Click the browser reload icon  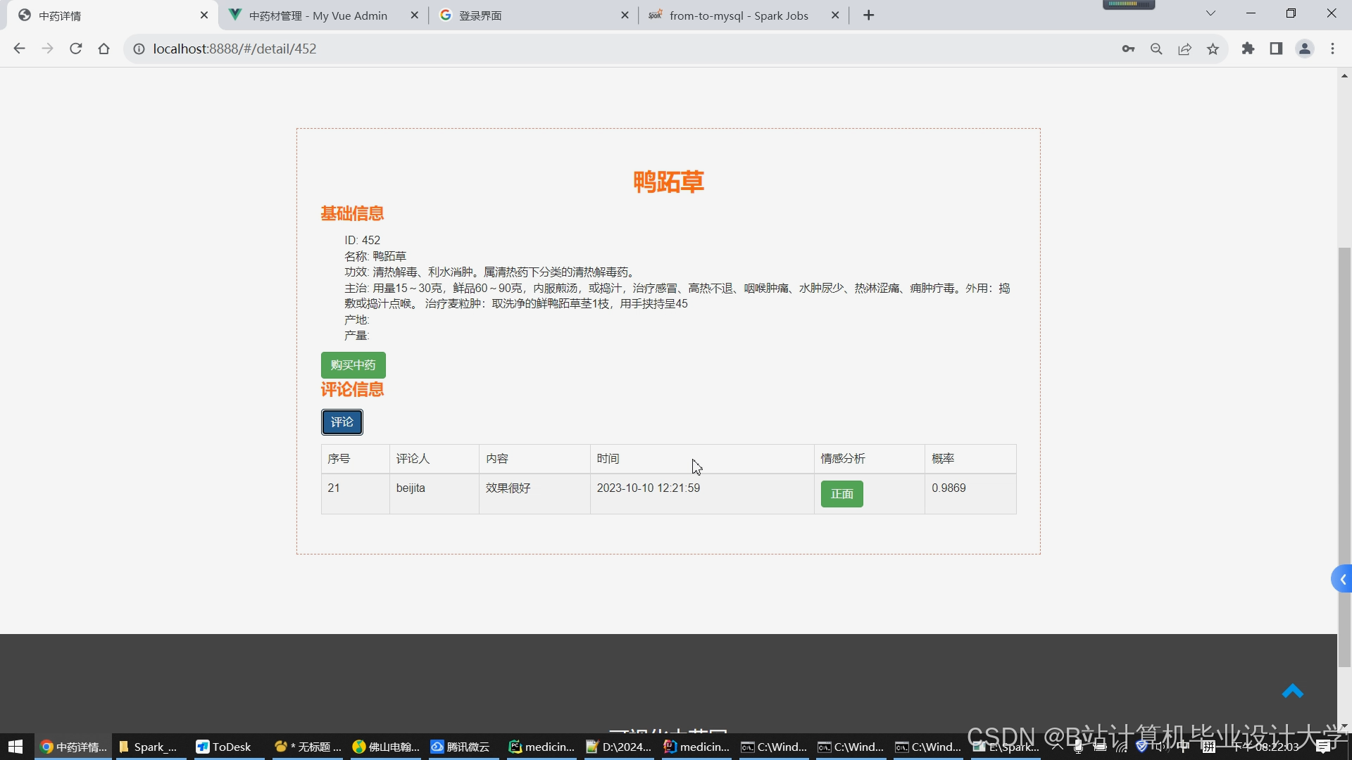76,49
